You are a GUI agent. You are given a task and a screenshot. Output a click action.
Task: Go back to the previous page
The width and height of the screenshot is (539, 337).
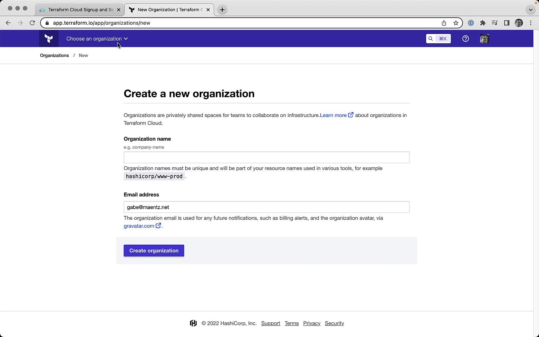click(8, 23)
